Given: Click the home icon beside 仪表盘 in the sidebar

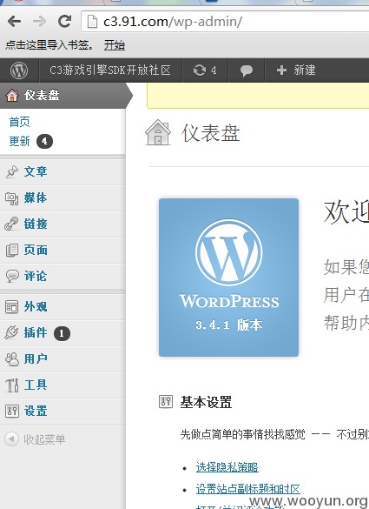Looking at the screenshot, I should (12, 96).
